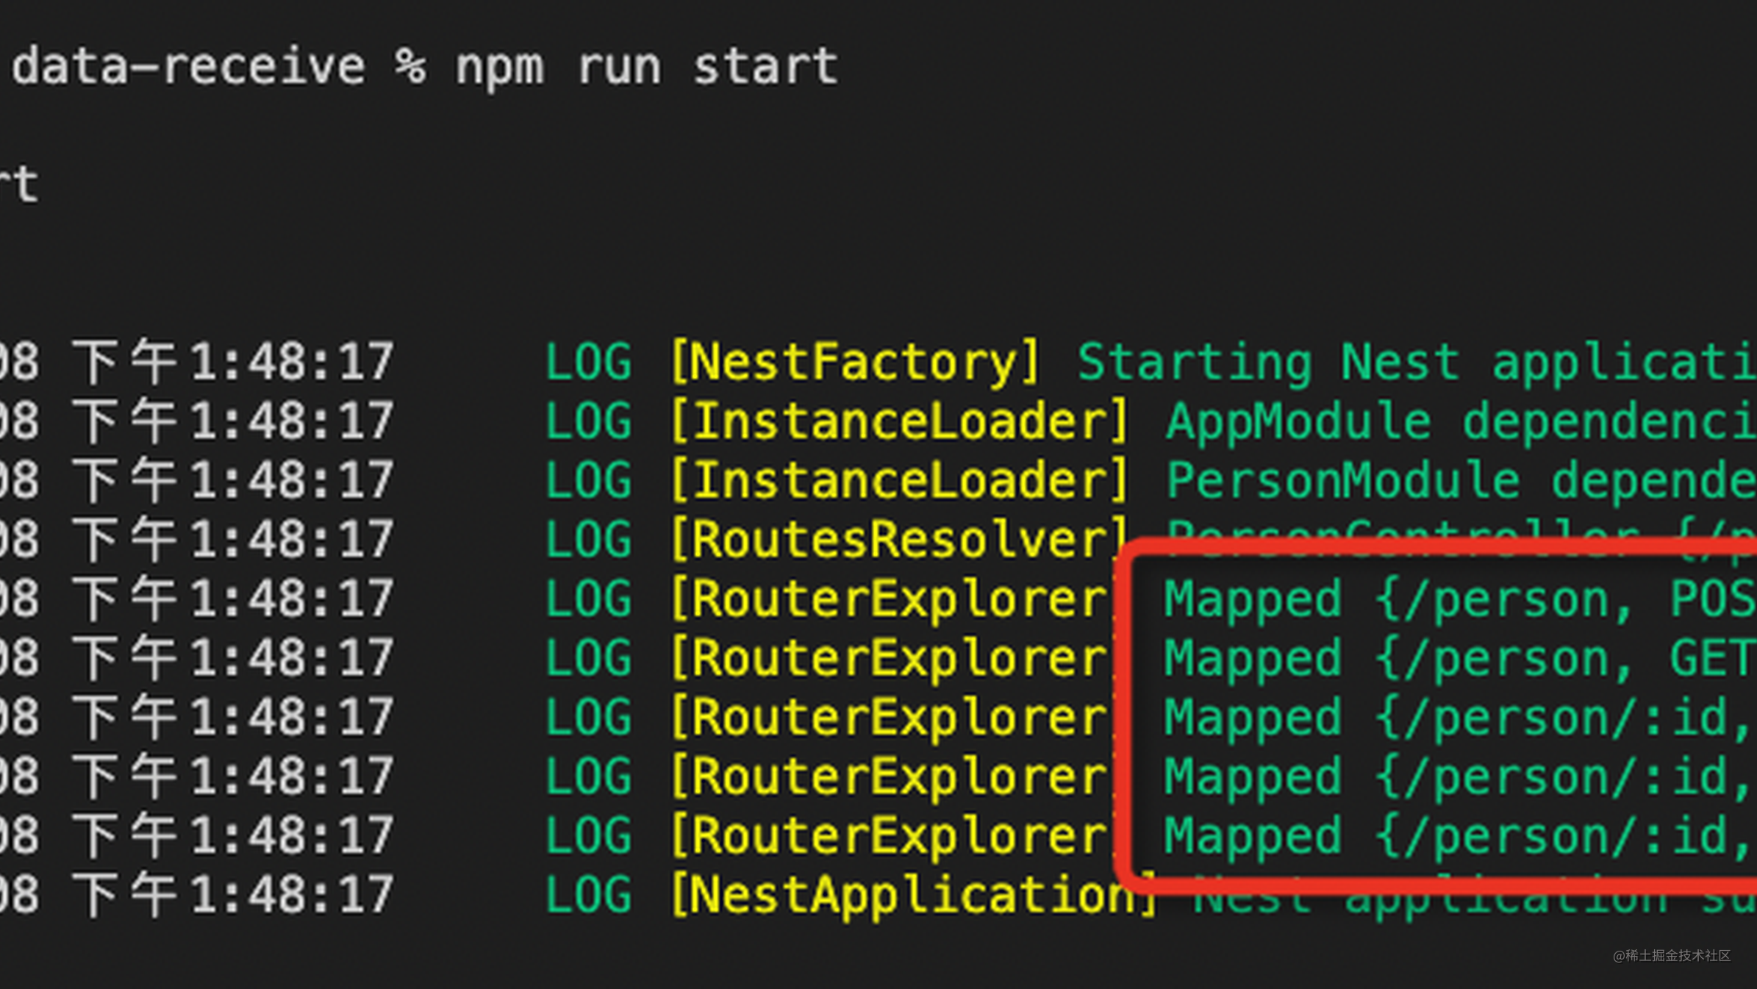Click the [NestApplication] log tag

914,896
